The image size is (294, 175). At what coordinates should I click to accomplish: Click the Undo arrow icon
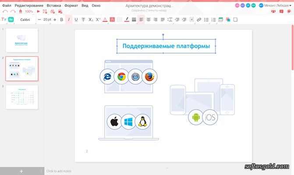(x=5, y=12)
